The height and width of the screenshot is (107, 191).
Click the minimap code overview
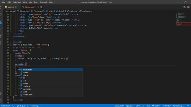click(x=184, y=19)
